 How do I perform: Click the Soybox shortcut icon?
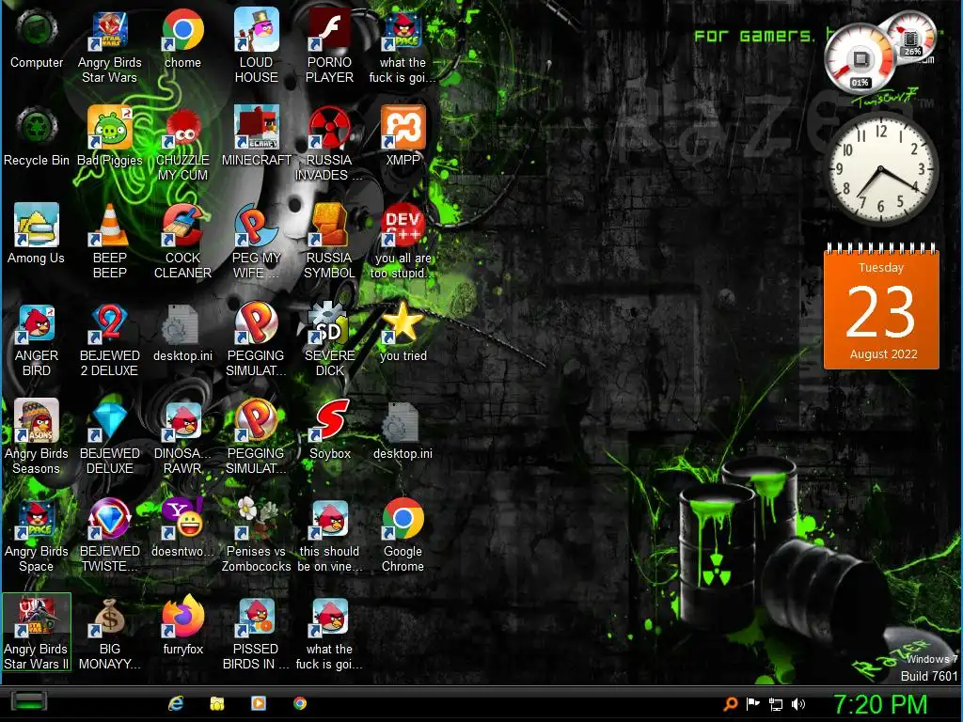[x=329, y=431]
